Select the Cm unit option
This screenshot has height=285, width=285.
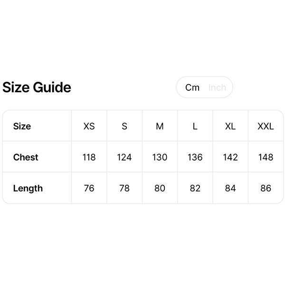coord(192,87)
